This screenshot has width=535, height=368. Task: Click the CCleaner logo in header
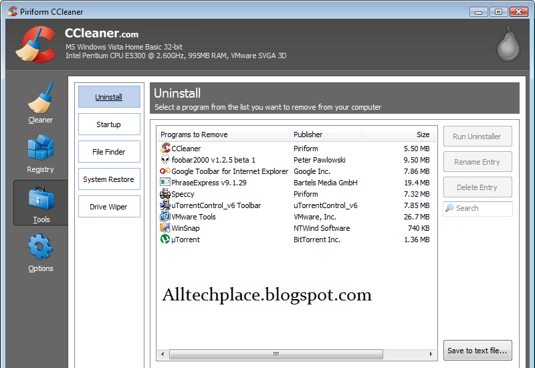(x=36, y=44)
